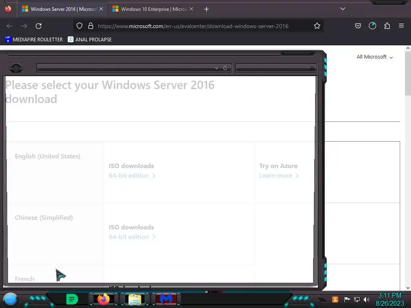This screenshot has width=411, height=308.
Task: Go forward with the Firefox forward arrow
Action: tap(24, 26)
